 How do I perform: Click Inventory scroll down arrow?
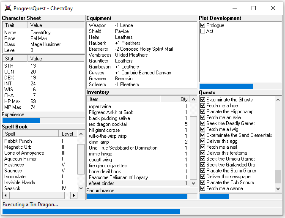[193, 183]
